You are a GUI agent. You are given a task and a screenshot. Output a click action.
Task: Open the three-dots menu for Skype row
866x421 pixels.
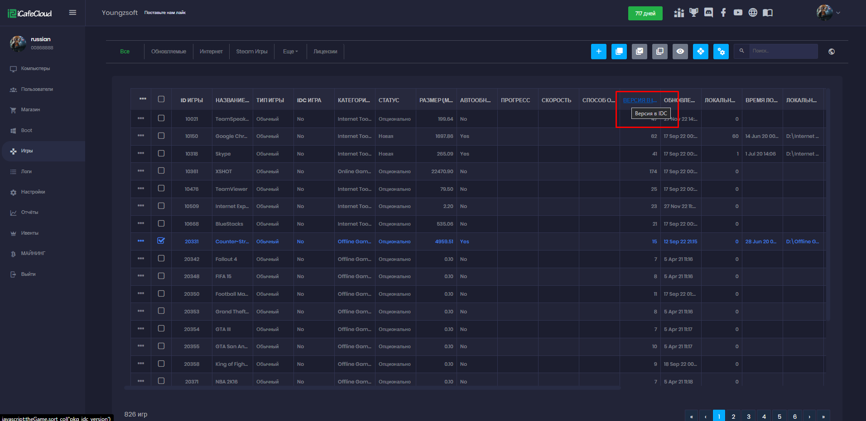click(x=141, y=153)
